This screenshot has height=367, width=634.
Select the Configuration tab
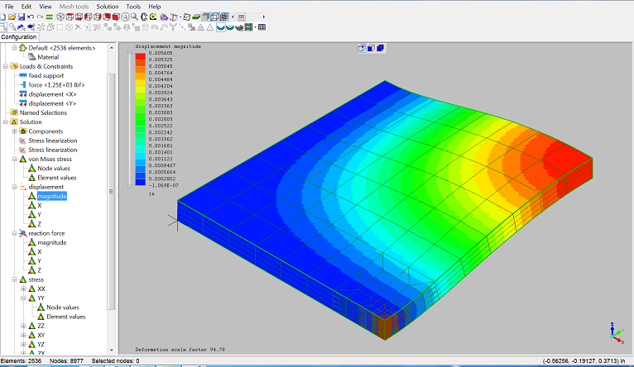(x=18, y=36)
